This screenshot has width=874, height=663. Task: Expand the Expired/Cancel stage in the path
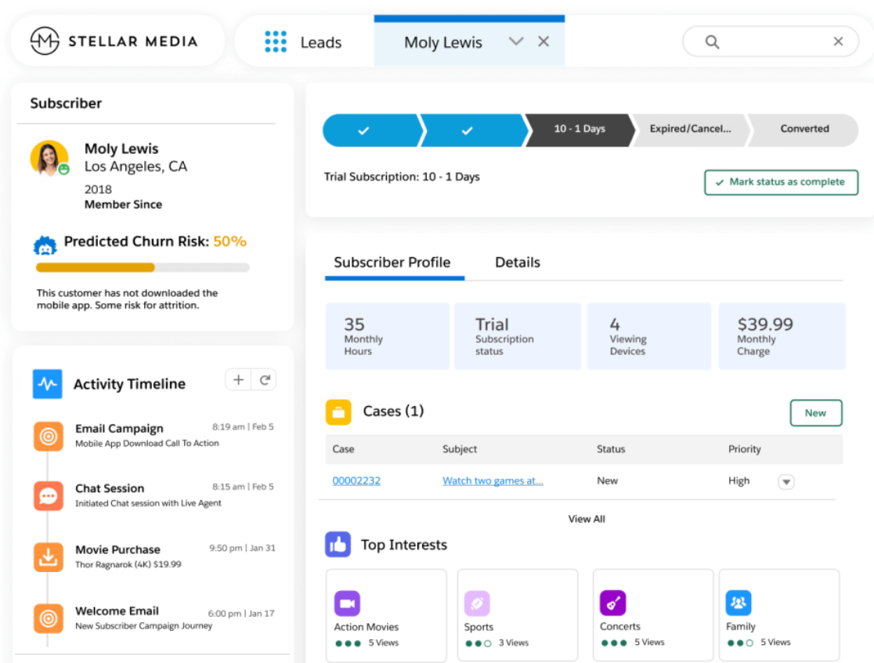(x=689, y=129)
